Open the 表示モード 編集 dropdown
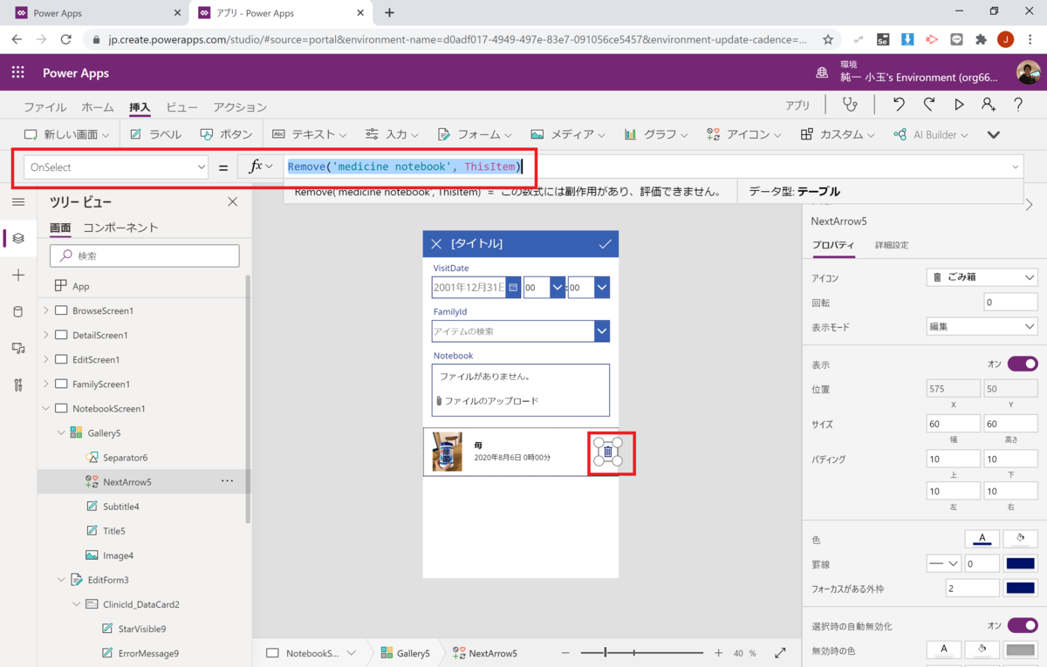This screenshot has width=1047, height=667. 982,327
